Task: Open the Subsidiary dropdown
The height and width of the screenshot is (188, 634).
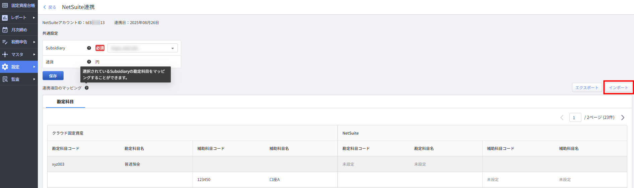Action: tap(142, 48)
